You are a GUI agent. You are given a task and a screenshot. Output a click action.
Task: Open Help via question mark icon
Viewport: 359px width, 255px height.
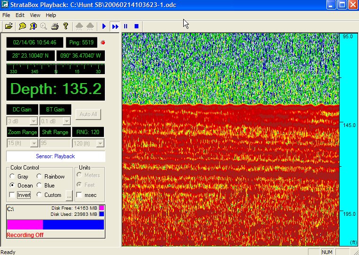(x=66, y=26)
